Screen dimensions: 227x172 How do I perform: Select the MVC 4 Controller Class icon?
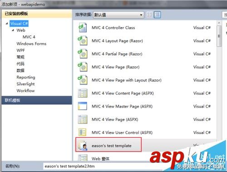(83, 28)
